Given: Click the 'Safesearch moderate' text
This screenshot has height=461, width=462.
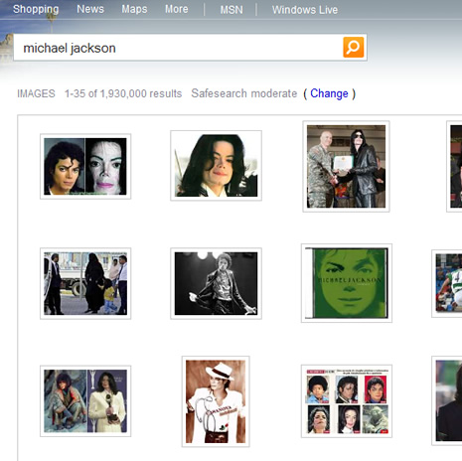Looking at the screenshot, I should [244, 93].
